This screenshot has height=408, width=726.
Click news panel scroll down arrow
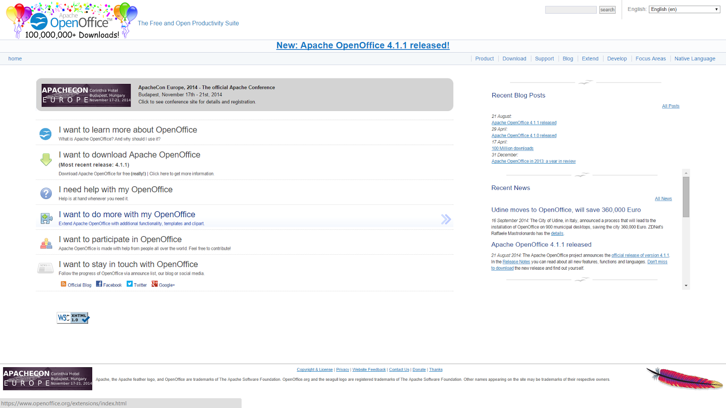click(686, 286)
